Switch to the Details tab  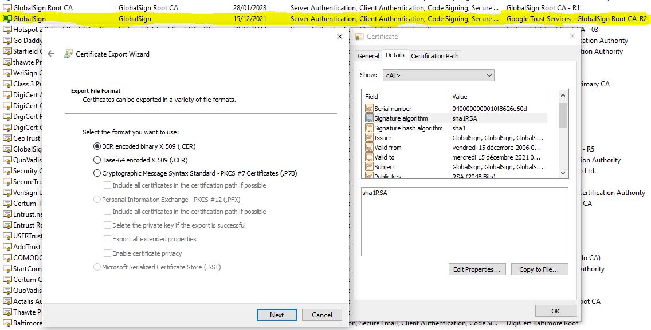[x=395, y=55]
